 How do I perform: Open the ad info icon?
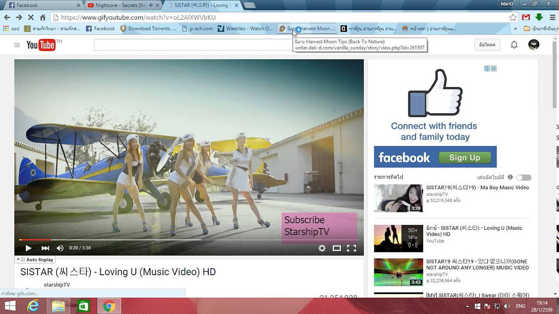pyautogui.click(x=487, y=68)
